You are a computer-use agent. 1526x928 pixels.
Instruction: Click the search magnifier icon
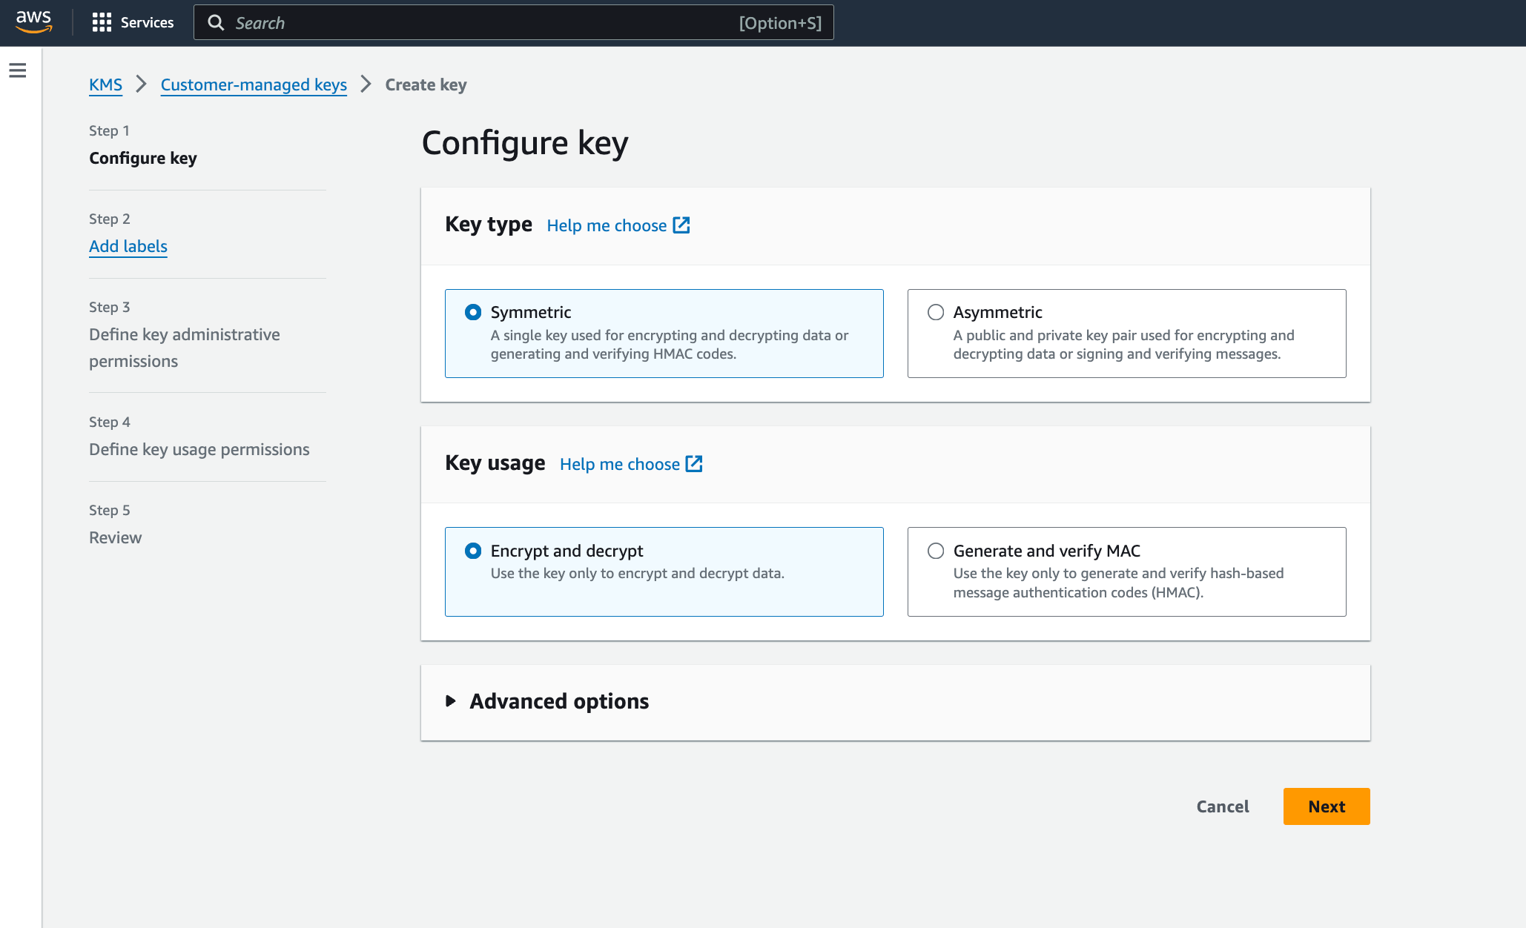click(x=216, y=23)
